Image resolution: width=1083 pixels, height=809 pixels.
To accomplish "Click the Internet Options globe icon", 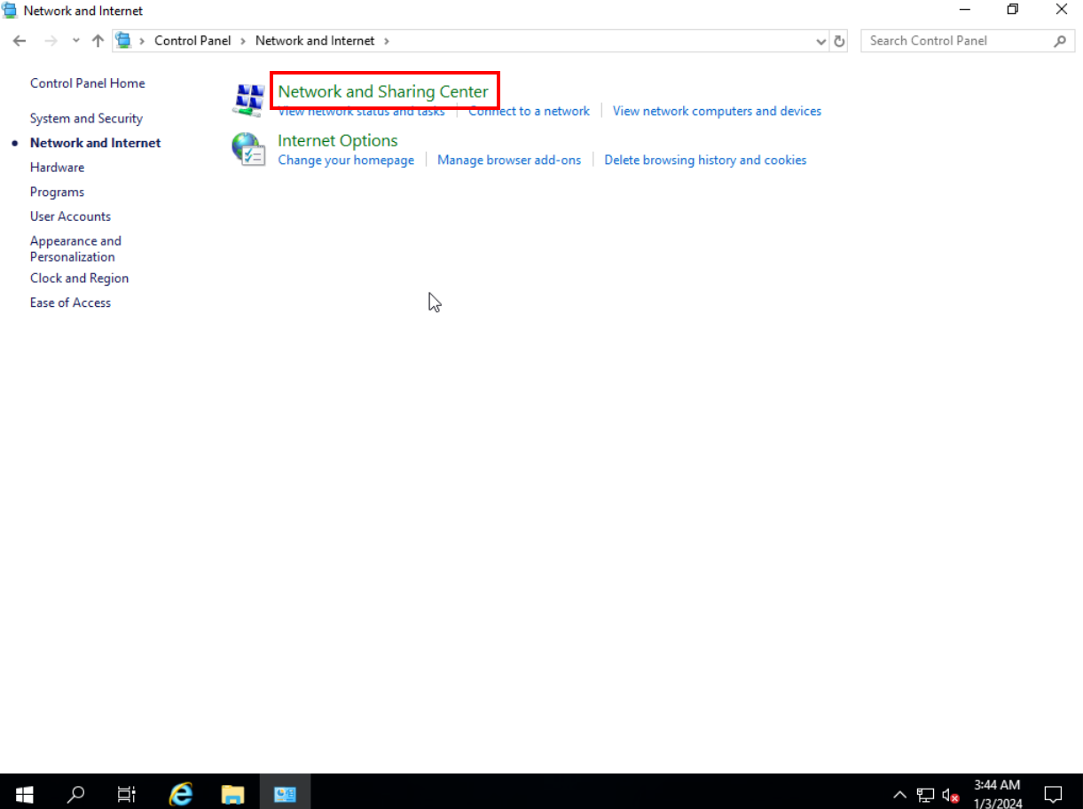I will [x=247, y=149].
